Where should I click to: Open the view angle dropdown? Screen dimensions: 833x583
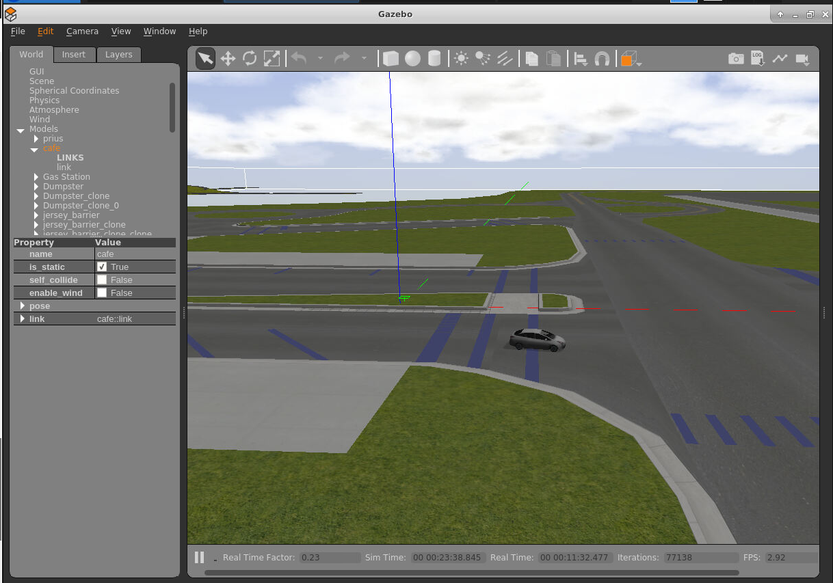click(x=631, y=59)
